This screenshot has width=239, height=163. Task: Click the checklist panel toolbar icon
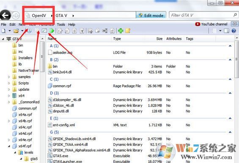(x=44, y=31)
